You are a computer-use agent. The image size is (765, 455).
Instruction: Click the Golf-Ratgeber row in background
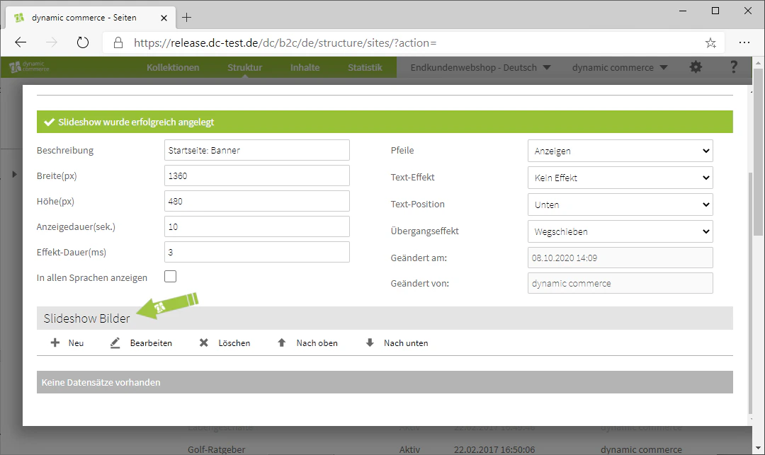[x=217, y=449]
